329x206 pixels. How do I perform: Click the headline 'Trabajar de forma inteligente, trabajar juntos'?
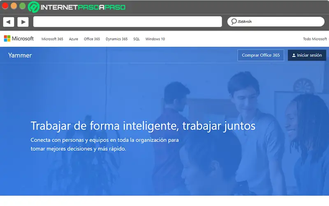(143, 126)
